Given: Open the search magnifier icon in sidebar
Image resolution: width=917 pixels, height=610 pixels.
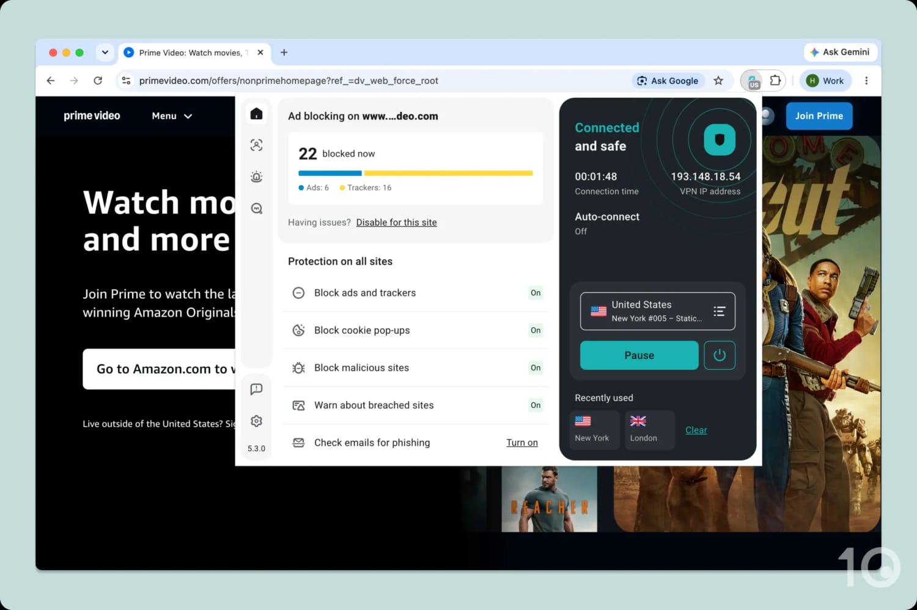Looking at the screenshot, I should (256, 208).
